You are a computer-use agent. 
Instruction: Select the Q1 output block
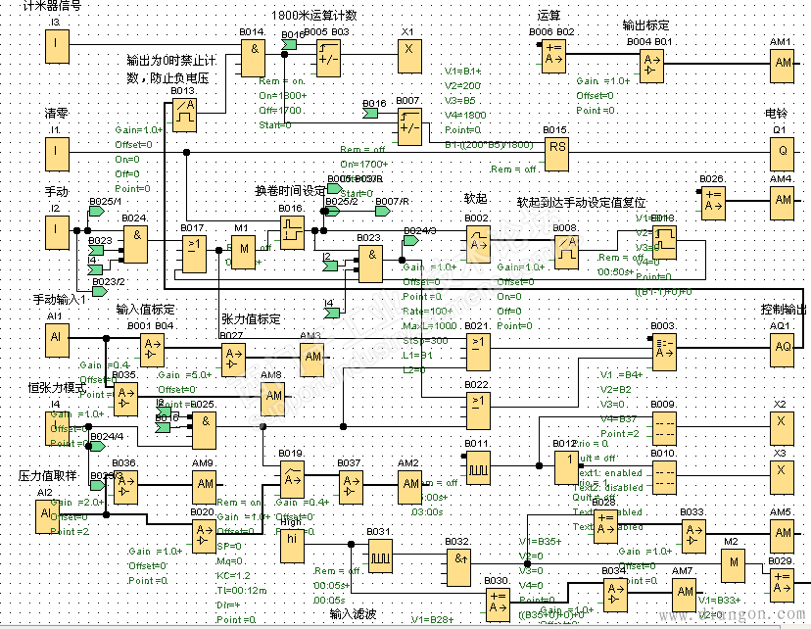coord(781,152)
